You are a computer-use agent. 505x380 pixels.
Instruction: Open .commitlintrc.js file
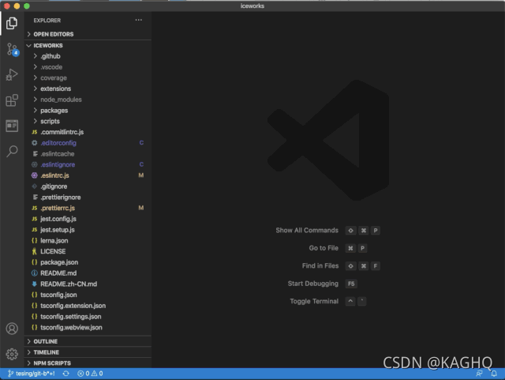point(88,132)
